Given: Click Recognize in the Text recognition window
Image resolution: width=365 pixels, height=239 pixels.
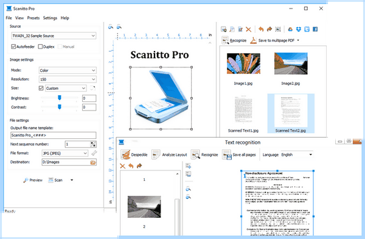Looking at the screenshot, I should [204, 155].
